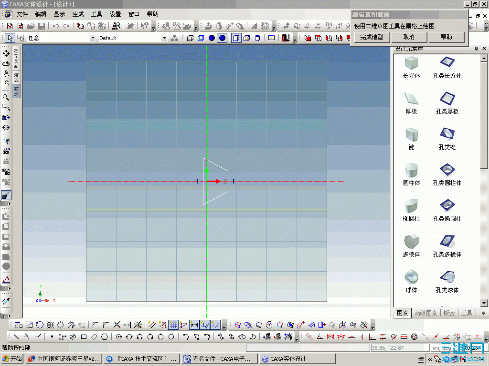Open the 无名文件 CAXA电子 taskbar window
Viewport: 489px width, 366px height.
(220, 359)
